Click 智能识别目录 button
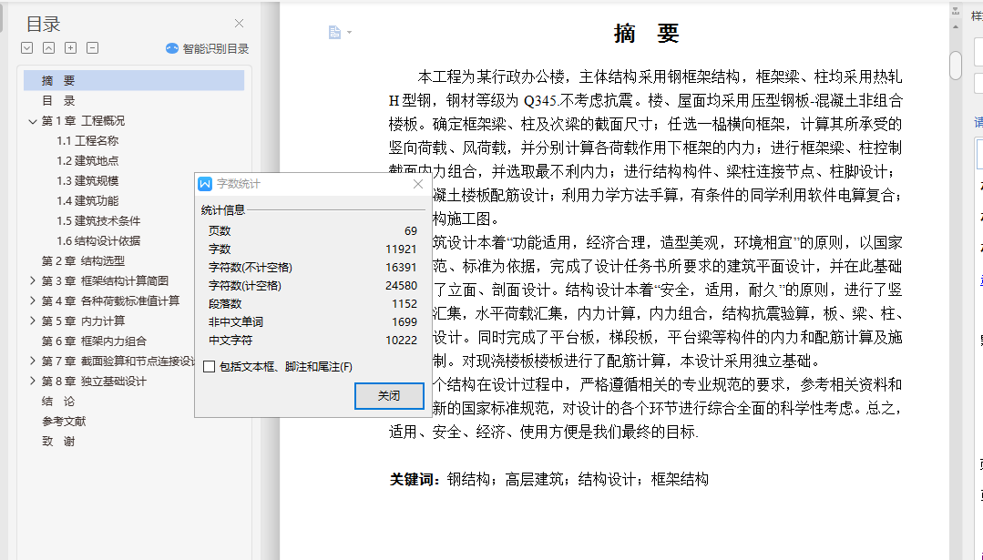 207,49
